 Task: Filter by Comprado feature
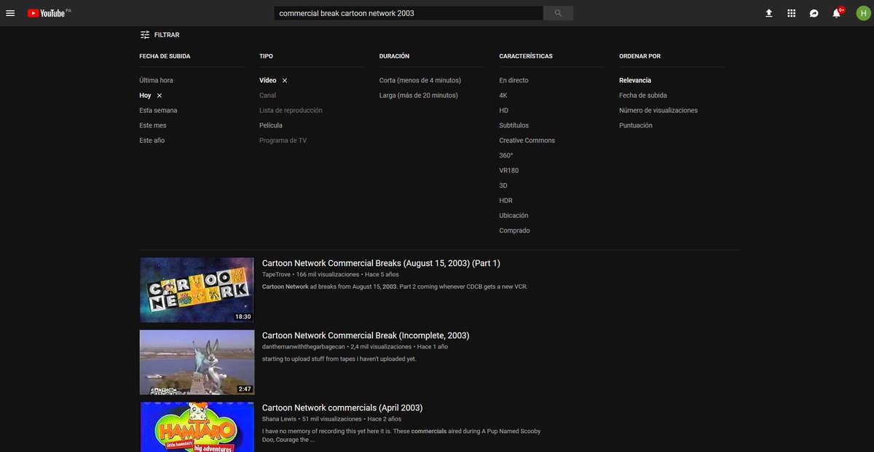pos(515,230)
